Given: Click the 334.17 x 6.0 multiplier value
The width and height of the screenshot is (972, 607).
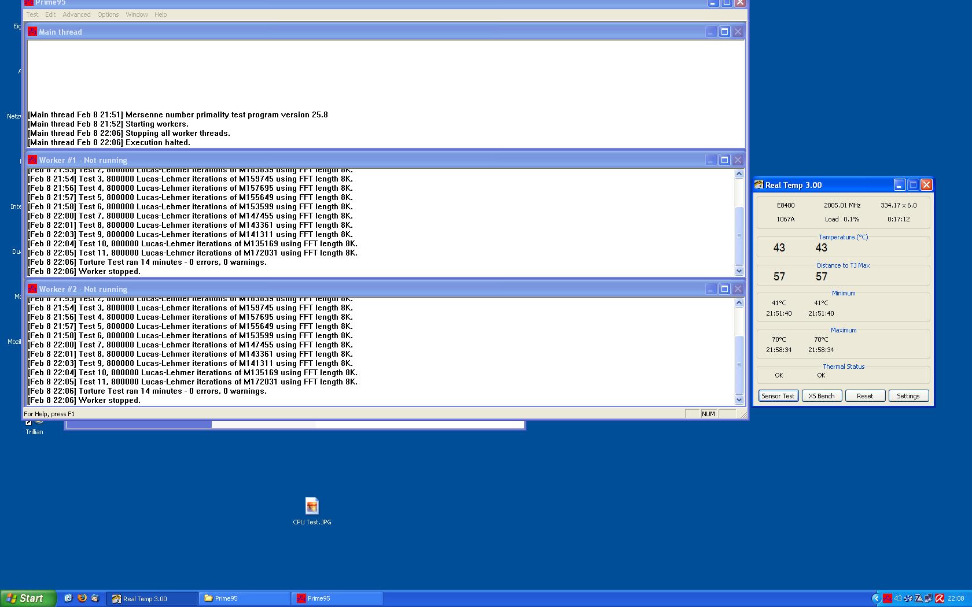Looking at the screenshot, I should [x=899, y=205].
